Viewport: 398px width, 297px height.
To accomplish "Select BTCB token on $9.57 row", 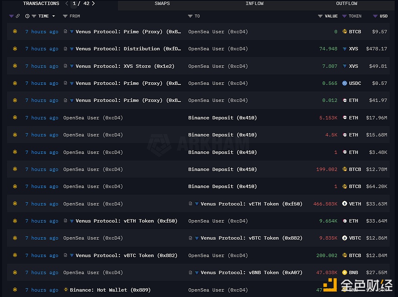I will tap(355, 32).
